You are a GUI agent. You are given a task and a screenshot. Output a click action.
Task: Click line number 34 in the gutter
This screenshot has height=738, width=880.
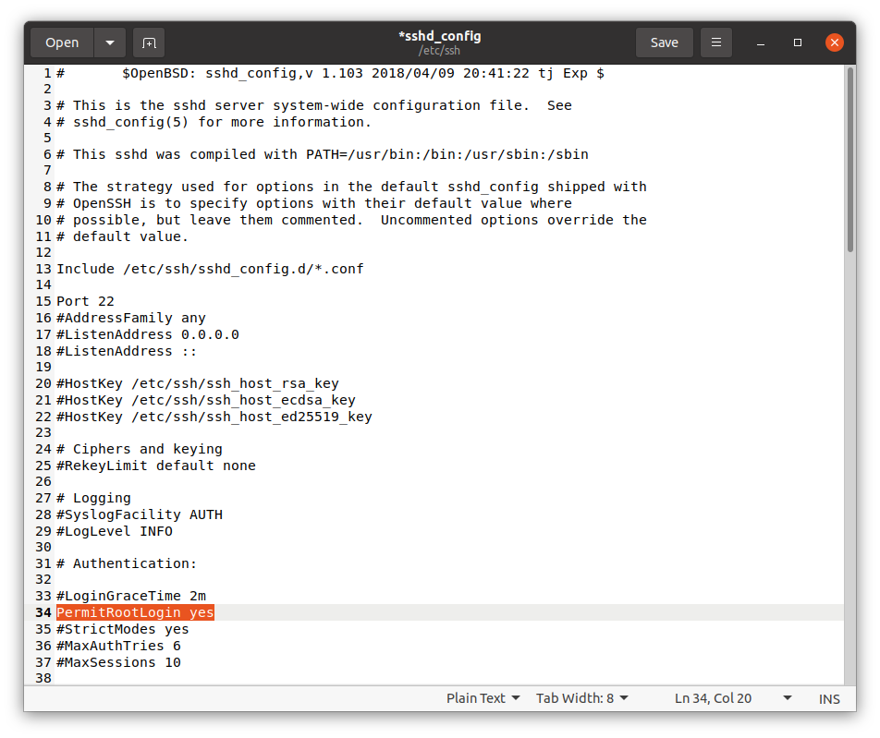[x=43, y=612]
